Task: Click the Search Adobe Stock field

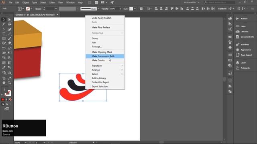Action: tap(220, 2)
